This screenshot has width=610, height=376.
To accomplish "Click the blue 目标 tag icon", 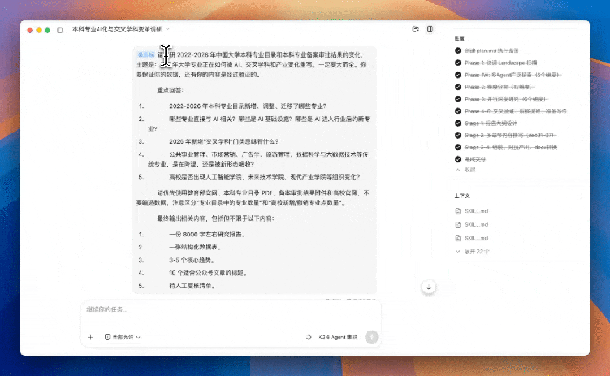I will [x=146, y=55].
